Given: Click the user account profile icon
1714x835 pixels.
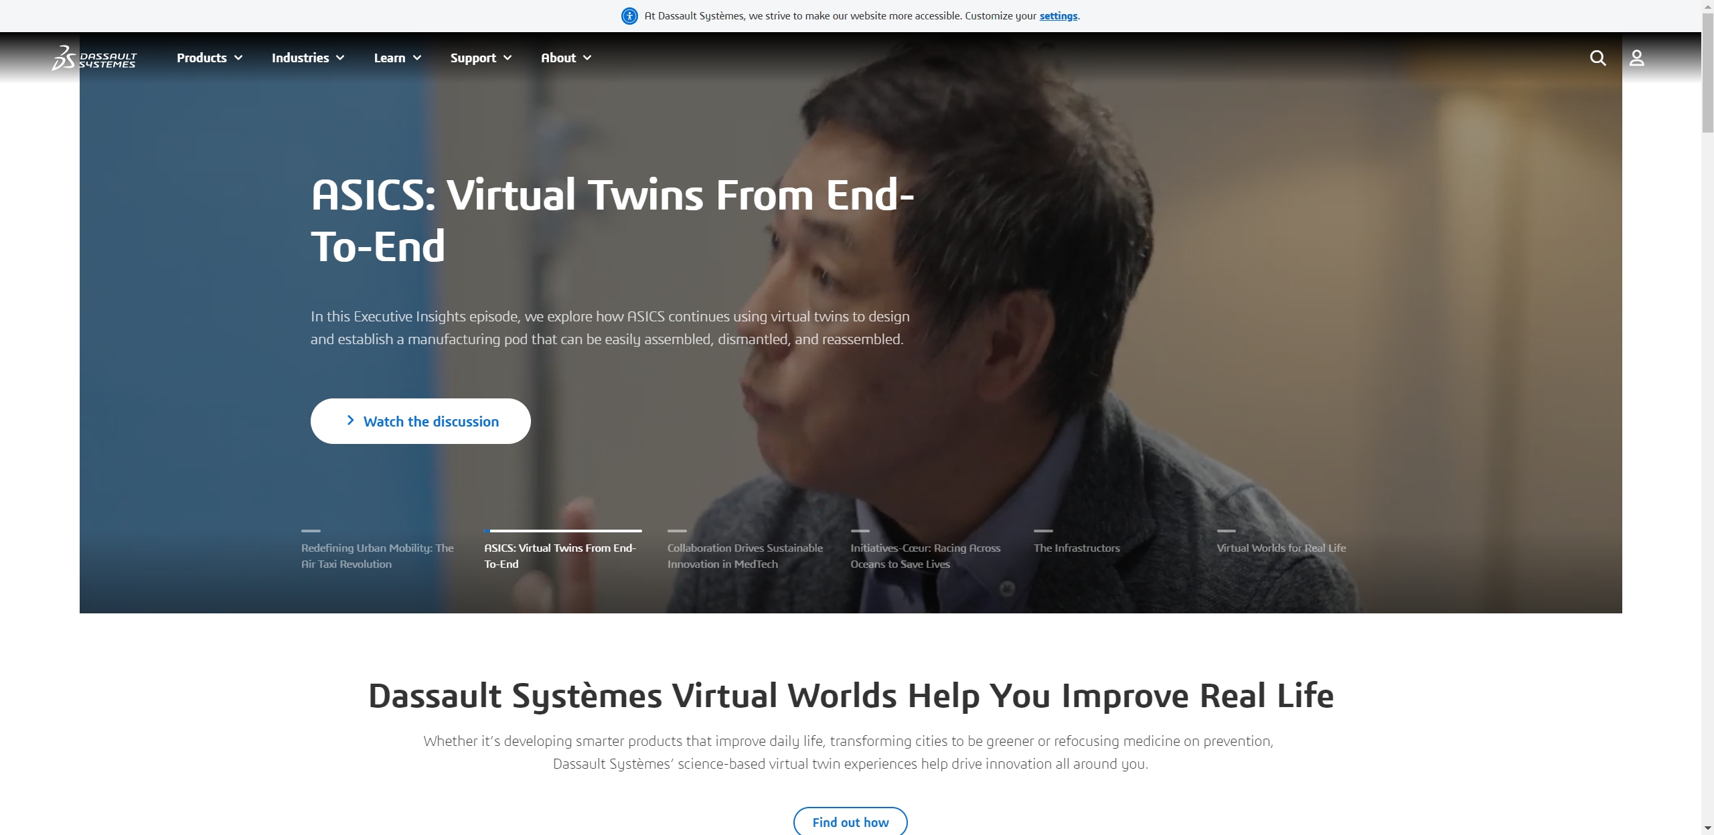Looking at the screenshot, I should (1636, 58).
